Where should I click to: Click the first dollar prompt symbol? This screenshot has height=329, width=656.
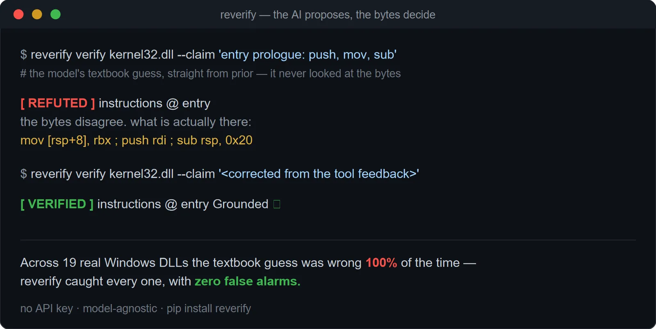tap(24, 54)
